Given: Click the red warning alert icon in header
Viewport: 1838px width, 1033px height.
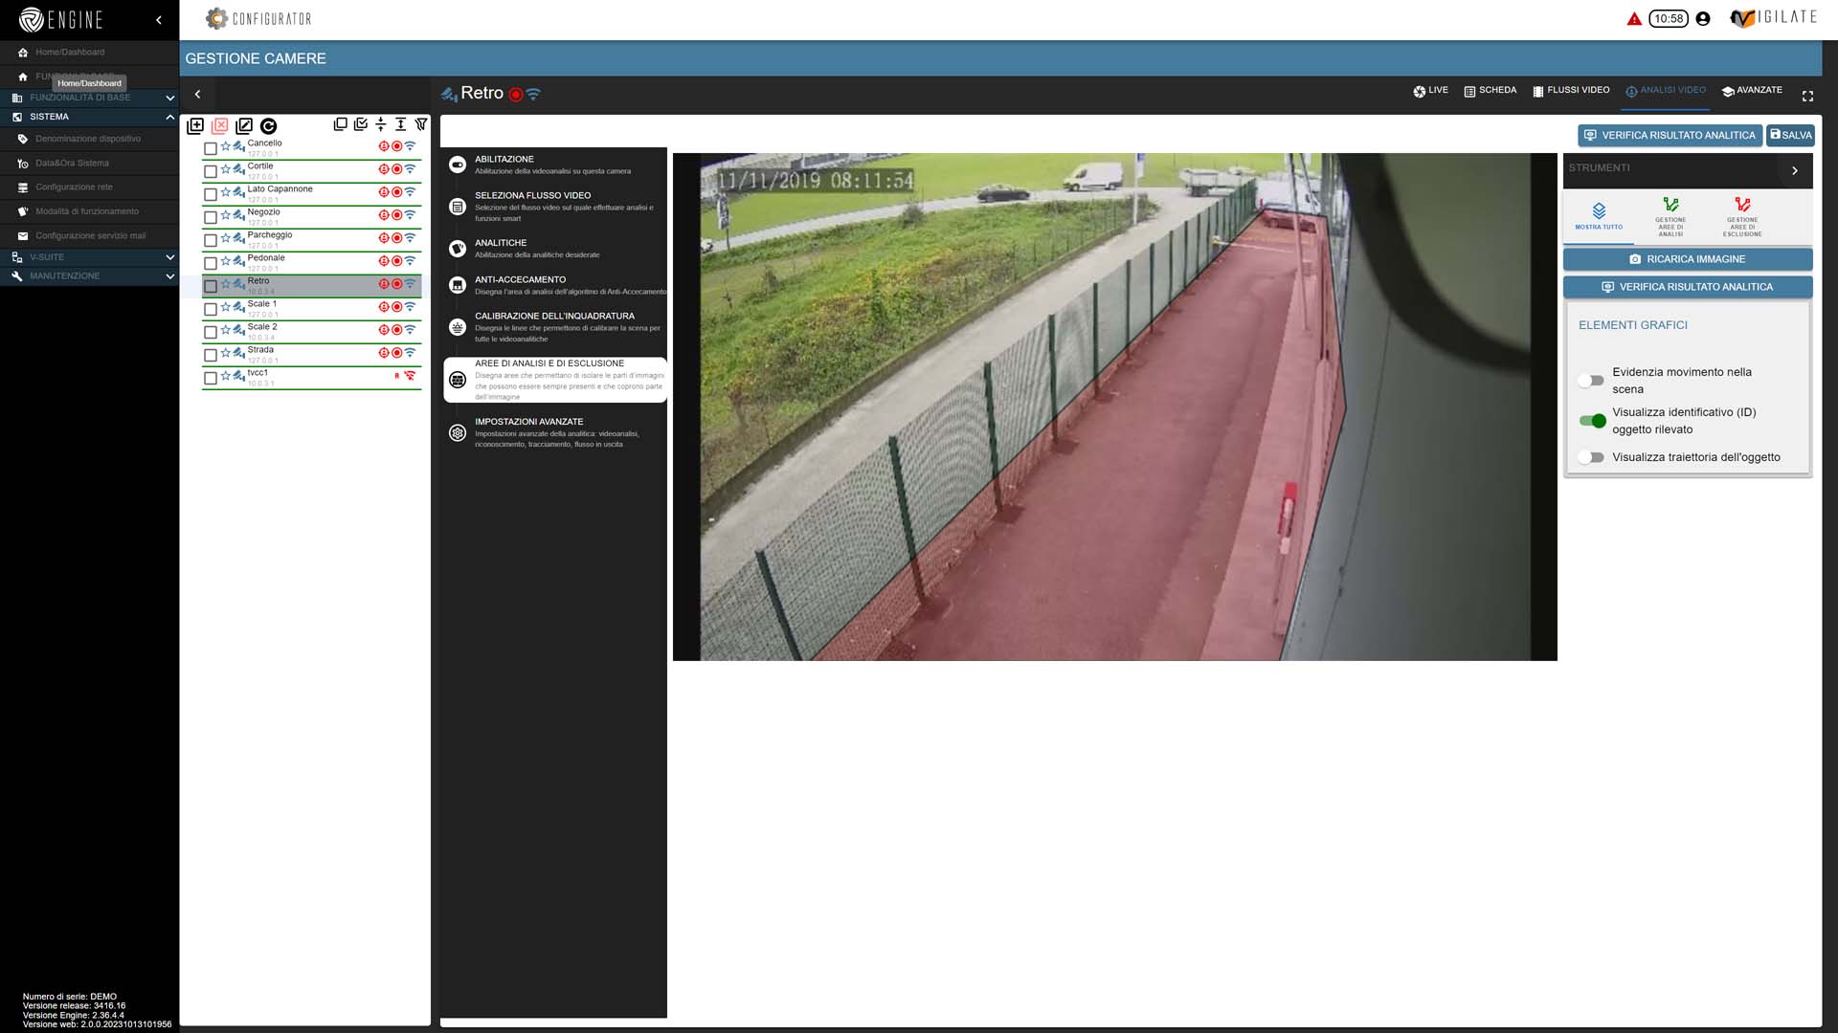Looking at the screenshot, I should pyautogui.click(x=1634, y=19).
